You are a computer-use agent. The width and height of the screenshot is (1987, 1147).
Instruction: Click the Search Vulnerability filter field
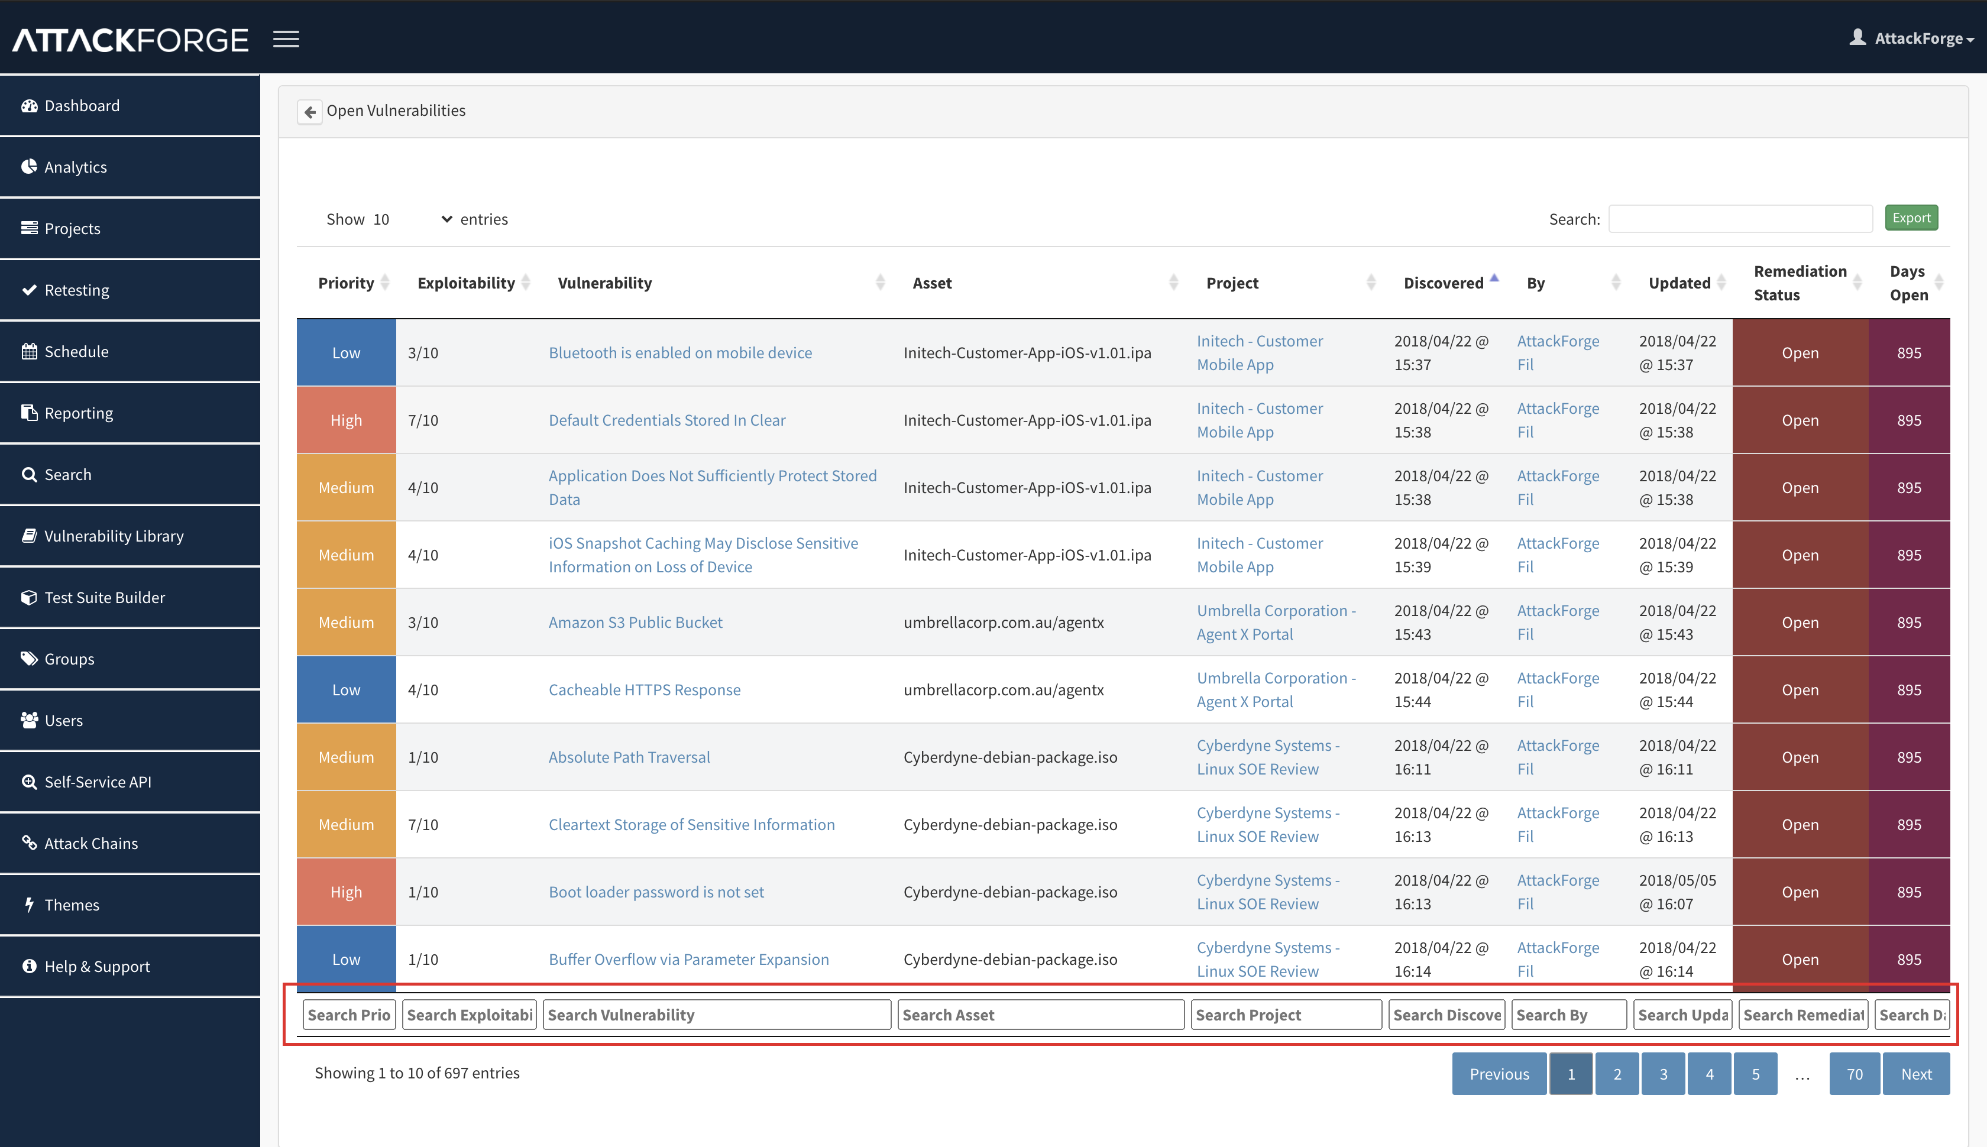pos(717,1015)
